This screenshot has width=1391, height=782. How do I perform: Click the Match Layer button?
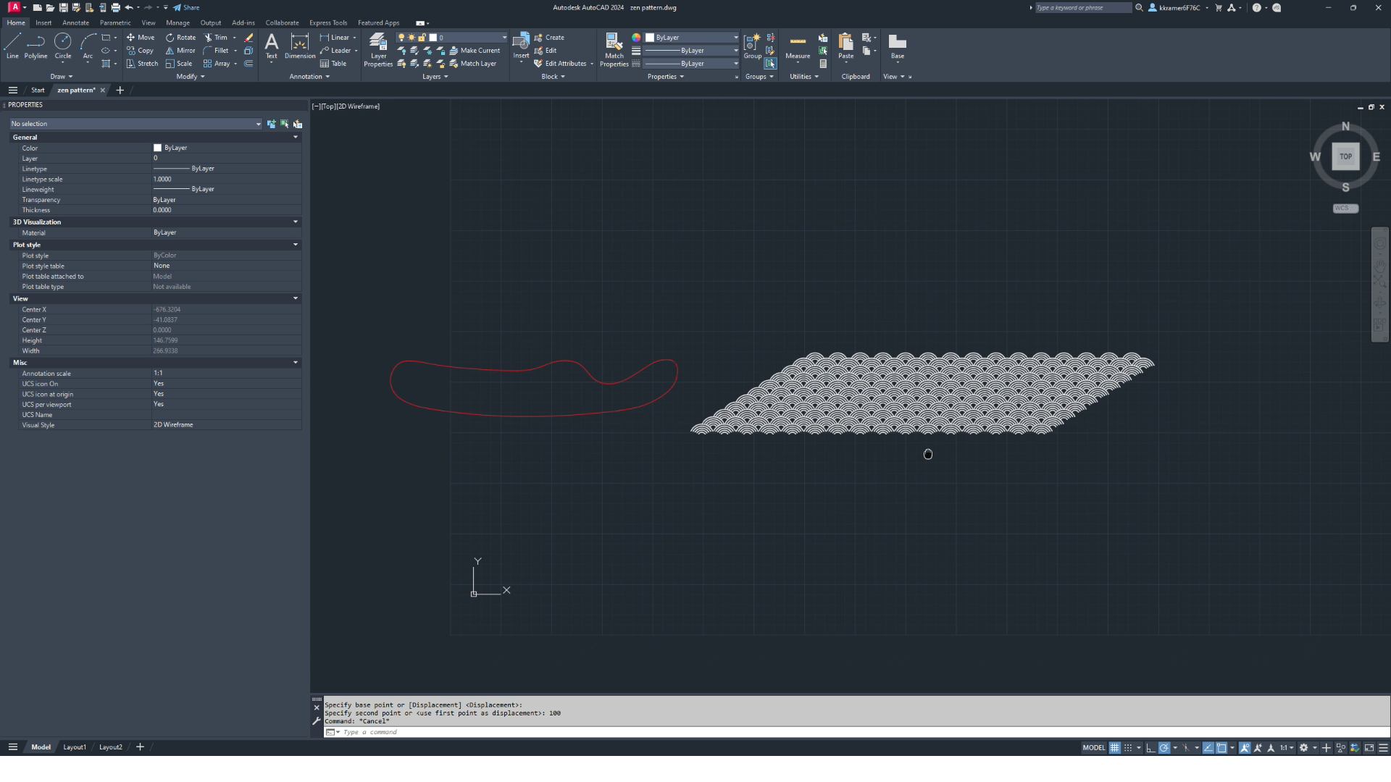pyautogui.click(x=473, y=64)
